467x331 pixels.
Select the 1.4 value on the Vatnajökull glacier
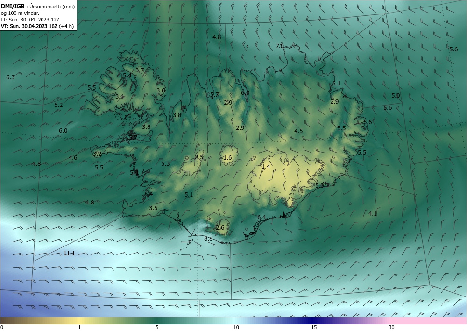pos(266,167)
